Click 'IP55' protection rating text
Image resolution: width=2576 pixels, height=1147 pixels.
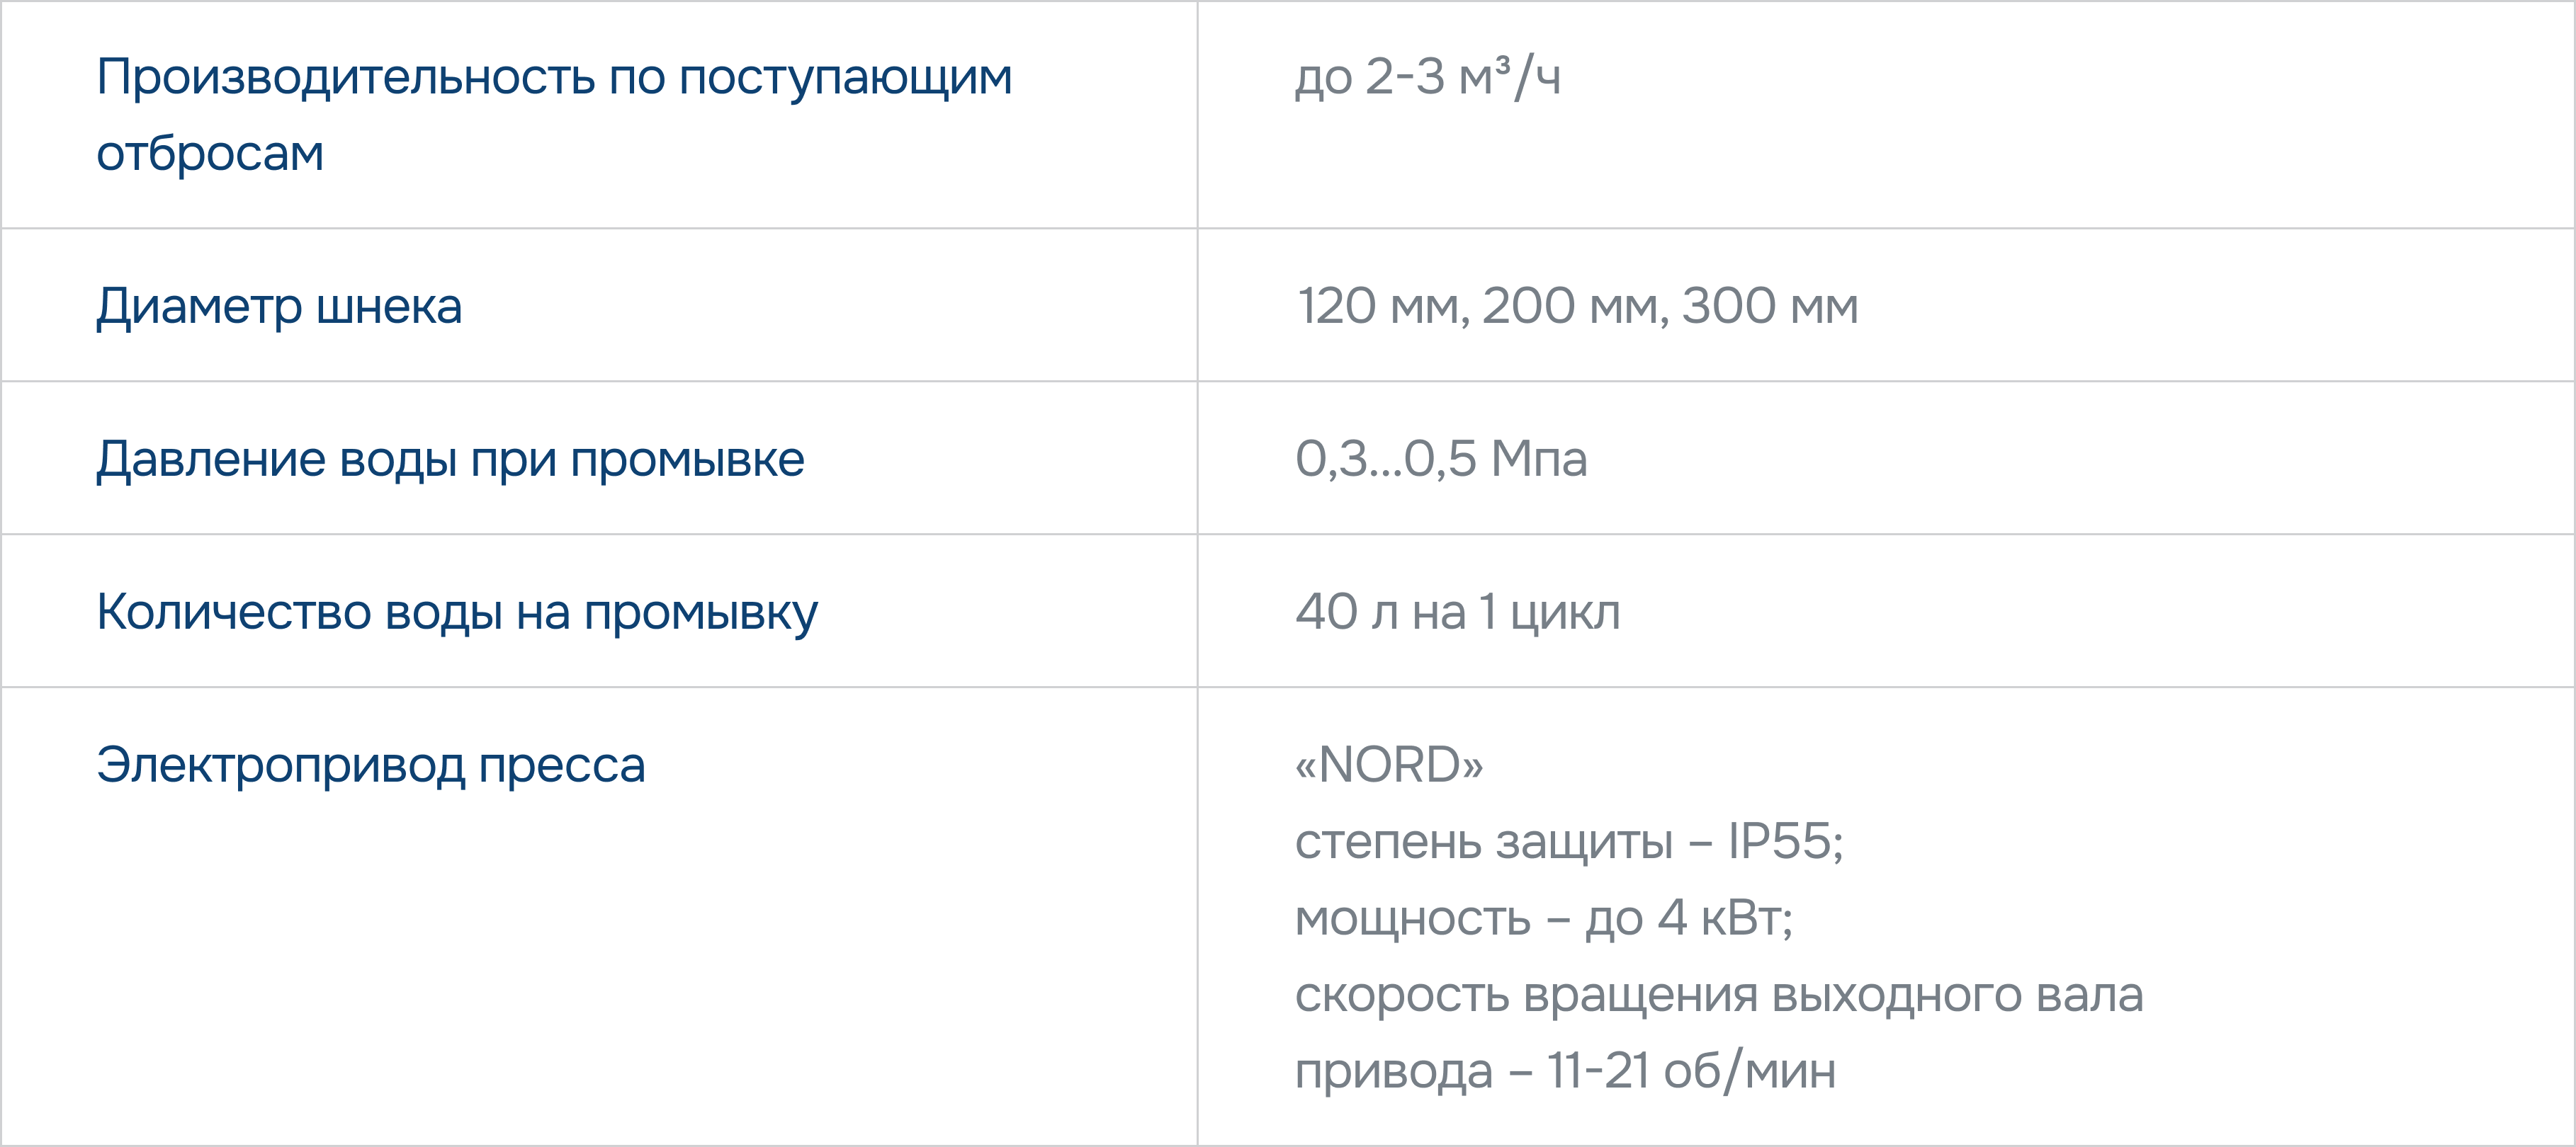tap(1780, 840)
